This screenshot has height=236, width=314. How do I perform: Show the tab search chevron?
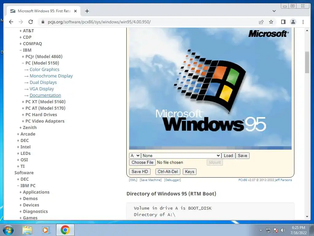[x=274, y=11]
